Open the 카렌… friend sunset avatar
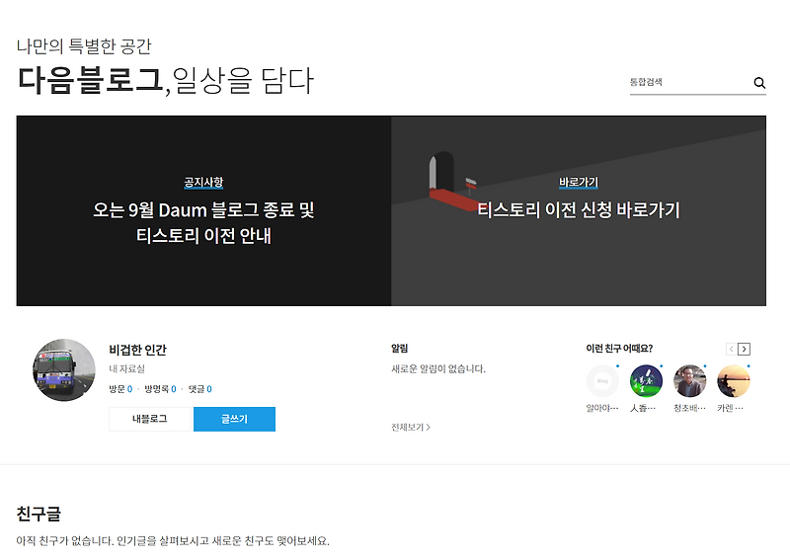790x560 pixels. pyautogui.click(x=734, y=381)
